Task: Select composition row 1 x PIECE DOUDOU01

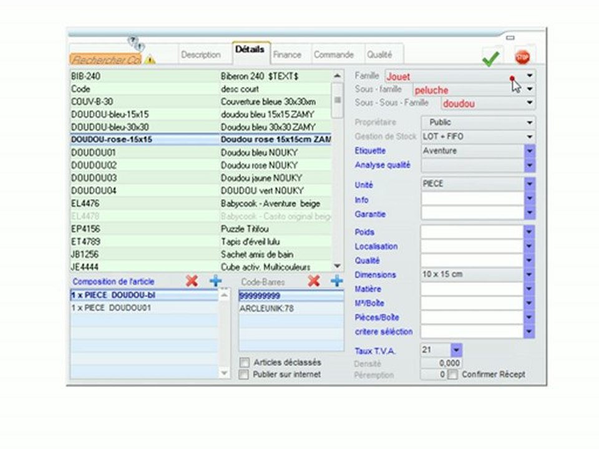Action: click(x=144, y=307)
